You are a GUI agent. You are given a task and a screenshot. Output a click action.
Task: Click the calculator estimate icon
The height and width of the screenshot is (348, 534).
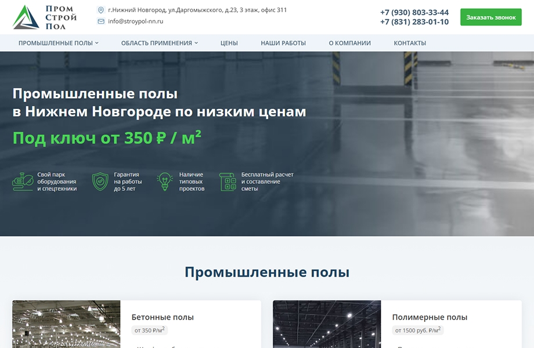pyautogui.click(x=228, y=182)
